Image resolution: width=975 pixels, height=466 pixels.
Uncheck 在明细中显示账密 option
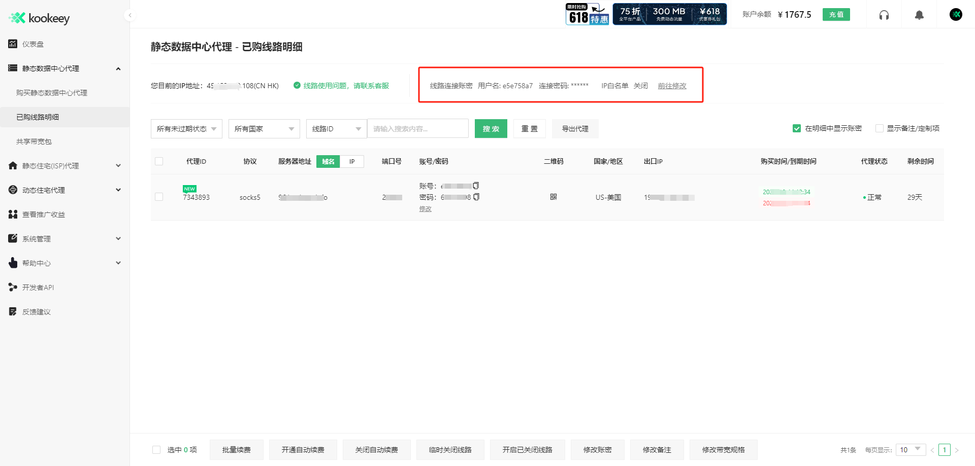tap(796, 128)
